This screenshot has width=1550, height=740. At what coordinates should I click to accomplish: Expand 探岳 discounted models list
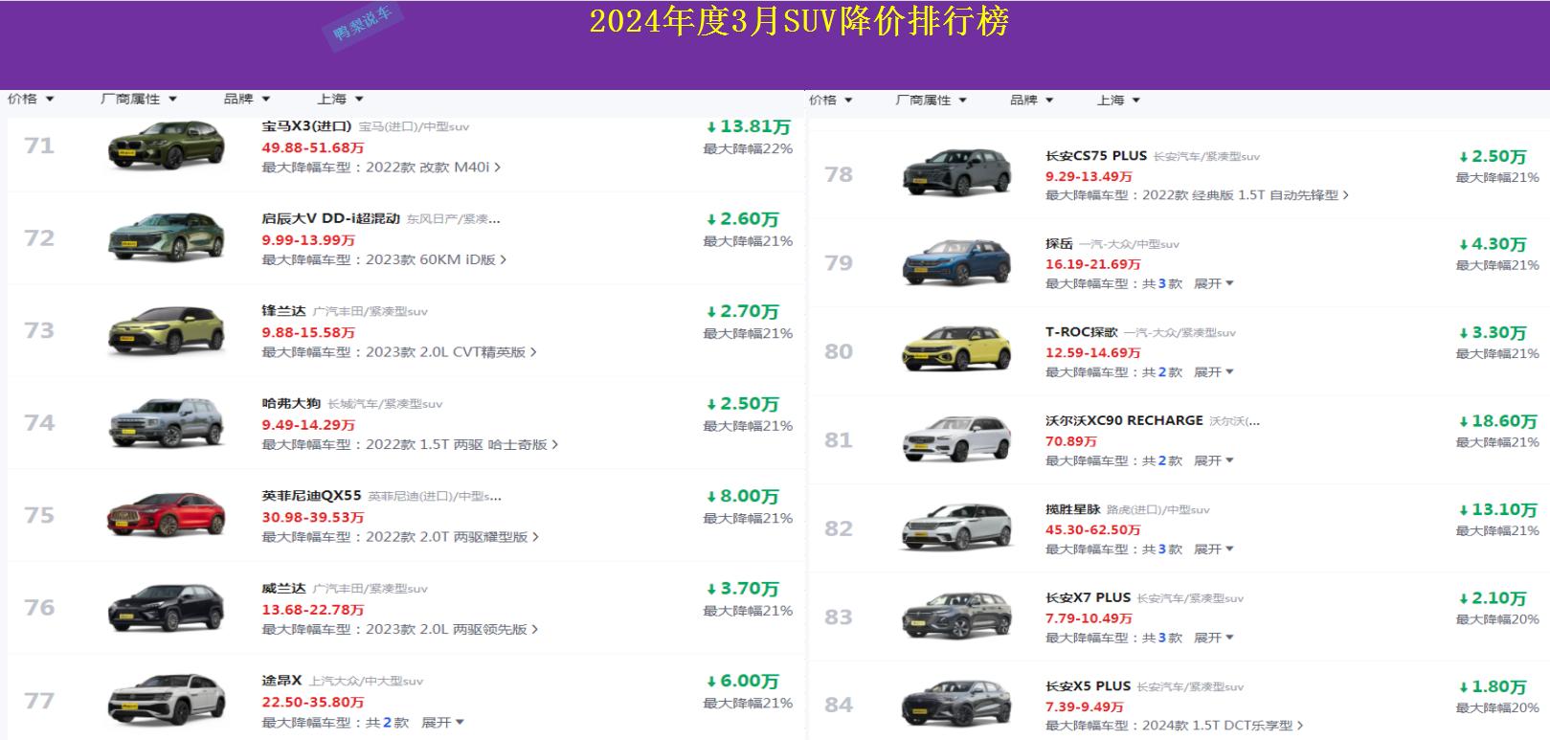[1213, 283]
